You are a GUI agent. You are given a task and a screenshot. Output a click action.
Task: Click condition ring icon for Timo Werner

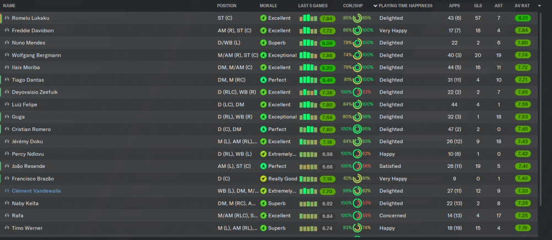click(357, 228)
